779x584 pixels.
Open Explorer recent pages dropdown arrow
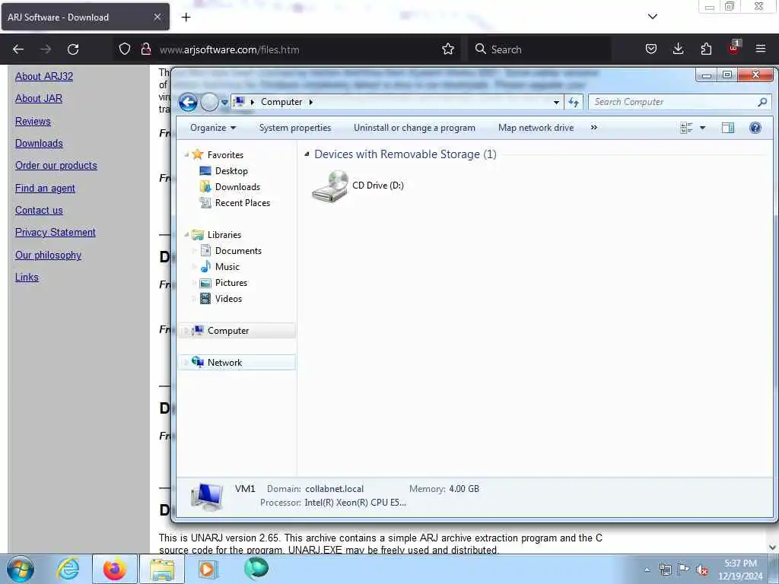point(224,103)
